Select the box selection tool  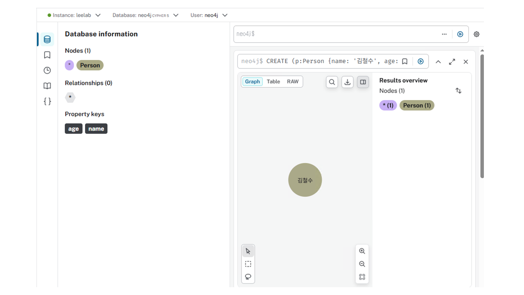tap(248, 264)
